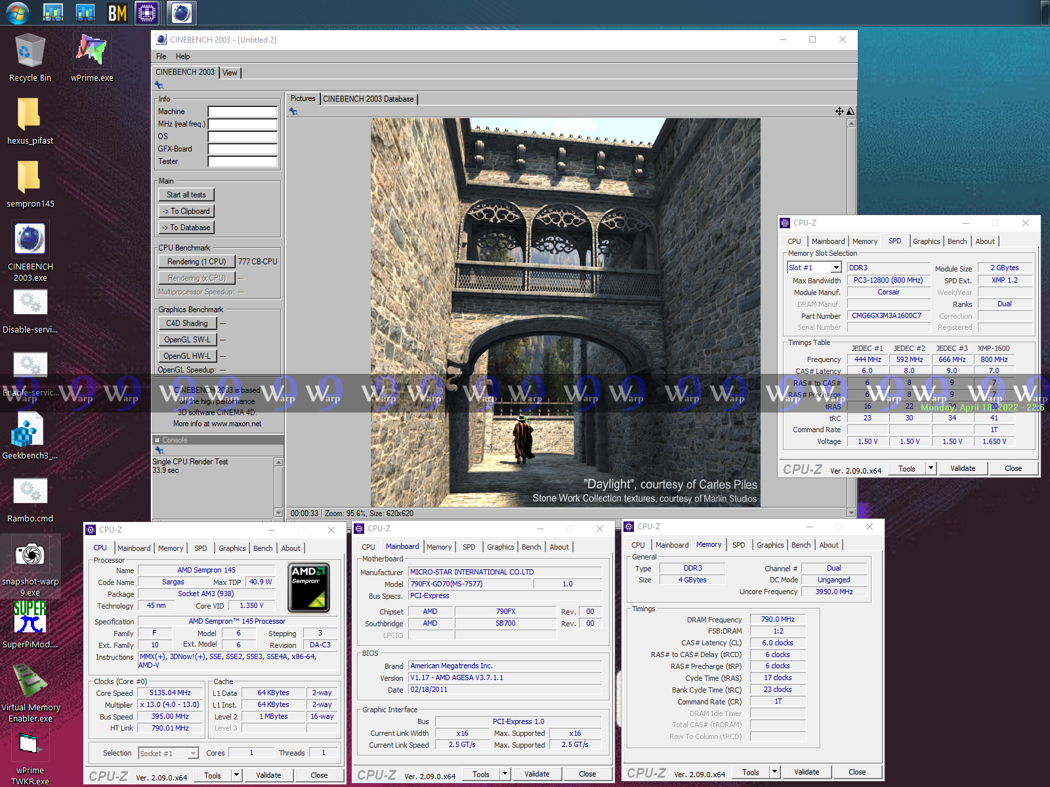
Task: Open the Help menu in CINEBENCH
Action: click(183, 56)
